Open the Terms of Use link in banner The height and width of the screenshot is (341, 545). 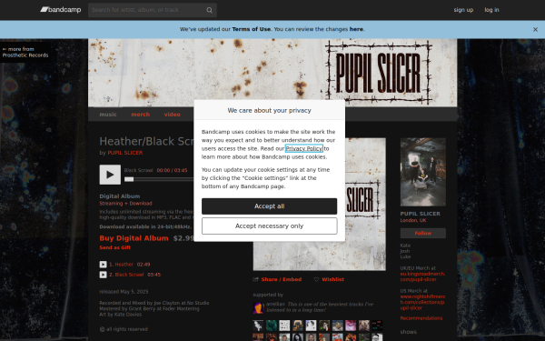(252, 29)
